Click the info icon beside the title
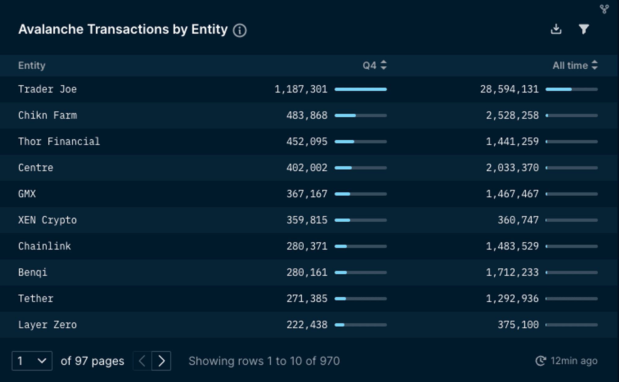This screenshot has width=619, height=382. 240,30
